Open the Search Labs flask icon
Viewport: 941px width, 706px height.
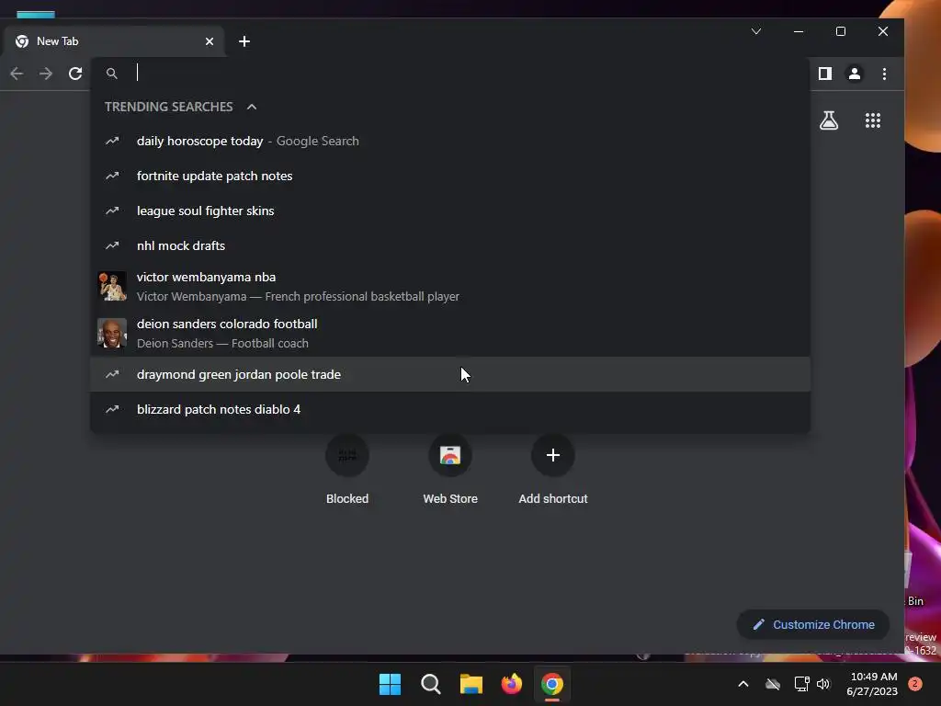(x=829, y=120)
